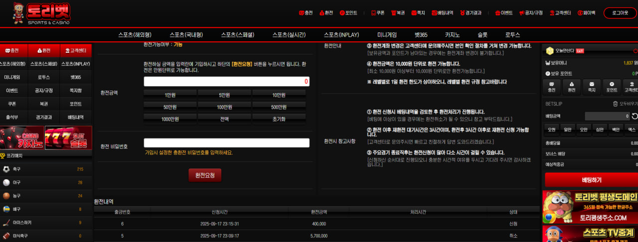The image size is (638, 242).
Task: Click the 페이백 icon in top bar
Action: [x=580, y=13]
